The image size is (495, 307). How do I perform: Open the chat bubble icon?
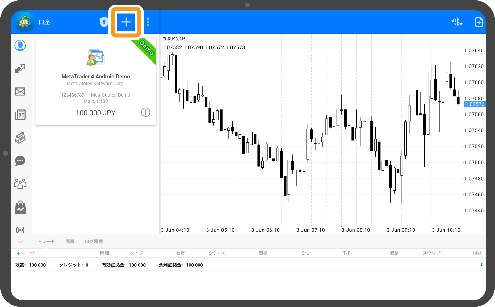20,161
